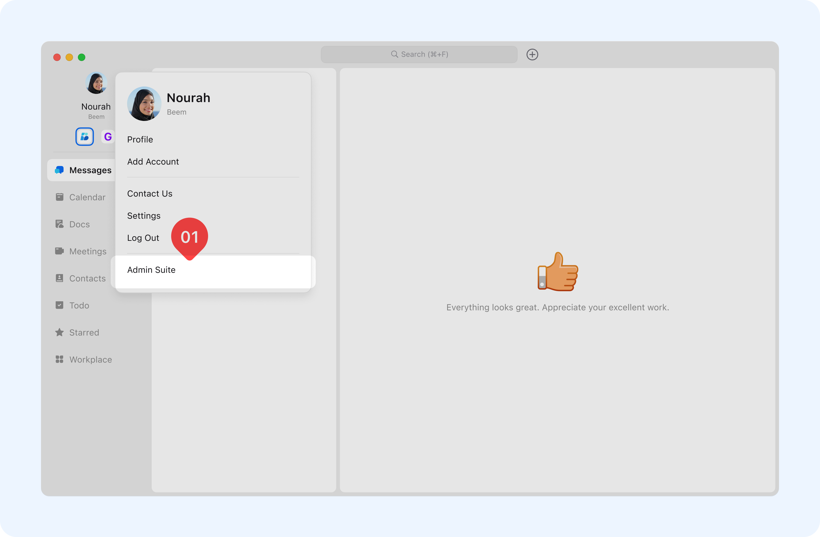
Task: Open Admin Suite menu item
Action: click(151, 270)
